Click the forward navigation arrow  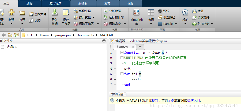[x=4, y=35]
